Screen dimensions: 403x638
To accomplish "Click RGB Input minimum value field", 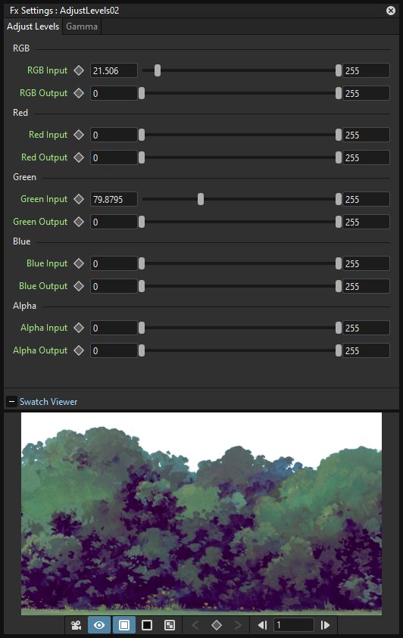I will pyautogui.click(x=114, y=70).
